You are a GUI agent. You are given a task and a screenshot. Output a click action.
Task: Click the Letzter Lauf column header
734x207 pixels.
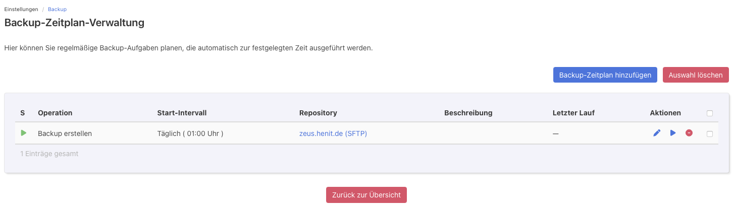click(x=573, y=113)
